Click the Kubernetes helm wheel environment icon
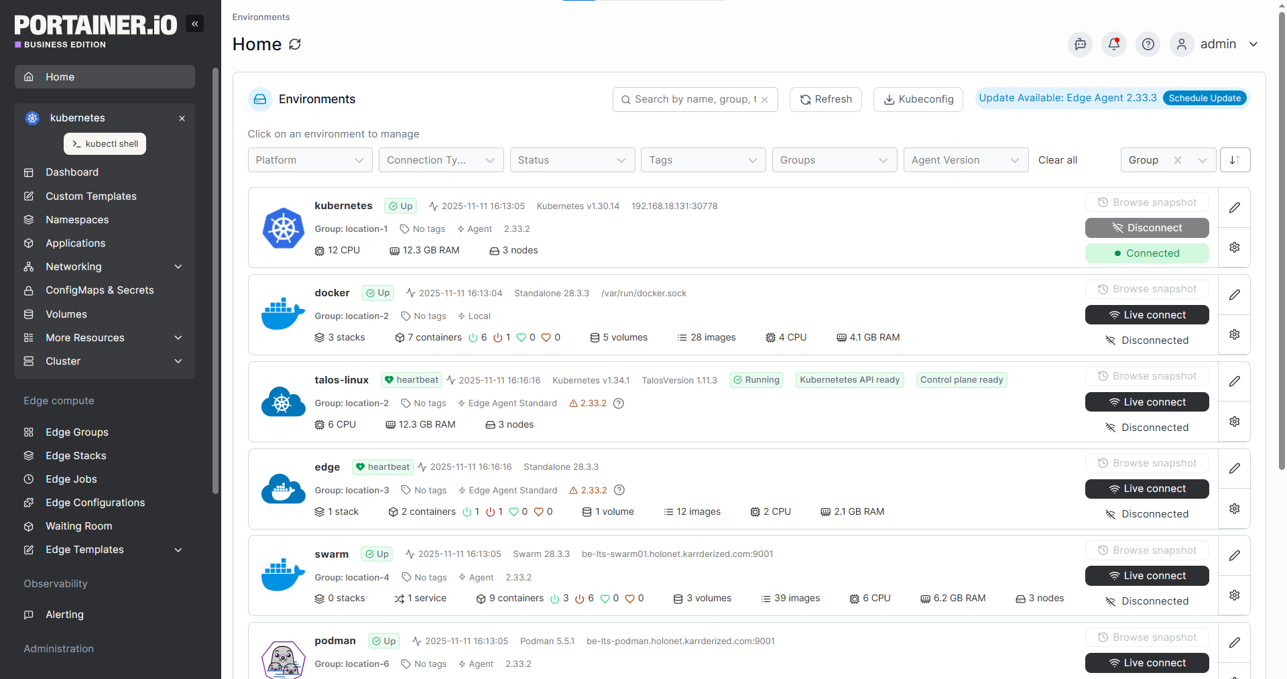1287x679 pixels. coord(284,228)
